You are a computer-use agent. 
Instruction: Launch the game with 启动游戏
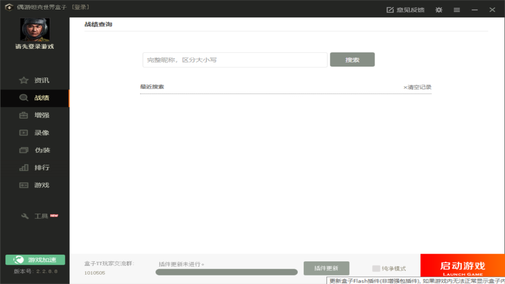462,266
